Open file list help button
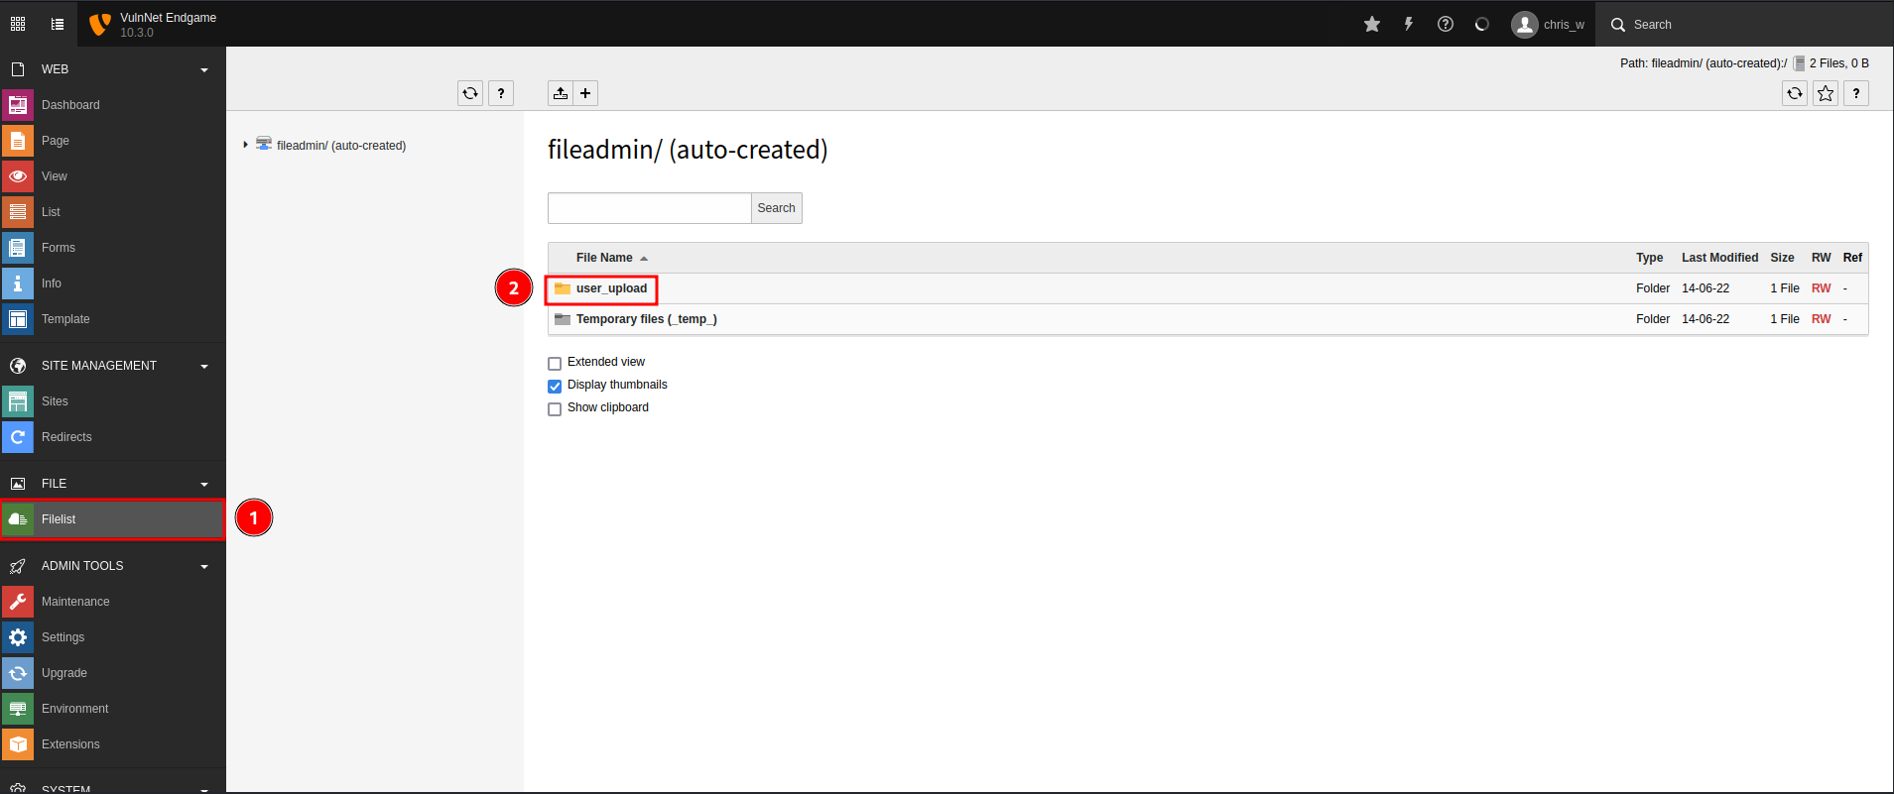1894x794 pixels. [x=1856, y=93]
